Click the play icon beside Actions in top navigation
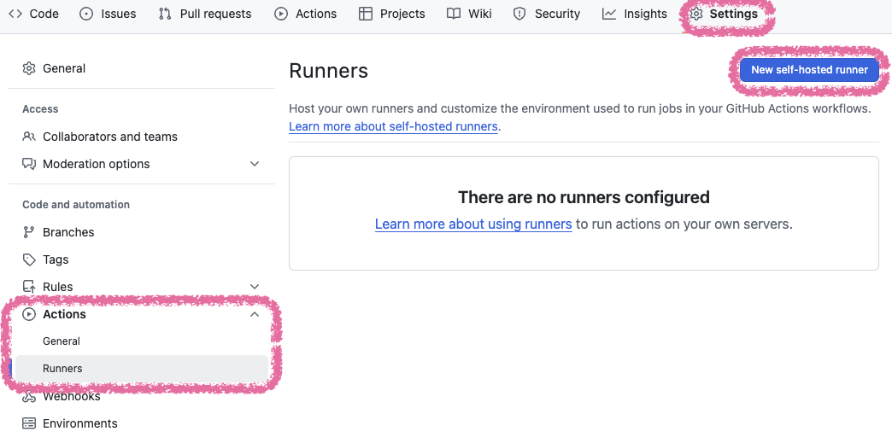The image size is (892, 443). [x=281, y=14]
